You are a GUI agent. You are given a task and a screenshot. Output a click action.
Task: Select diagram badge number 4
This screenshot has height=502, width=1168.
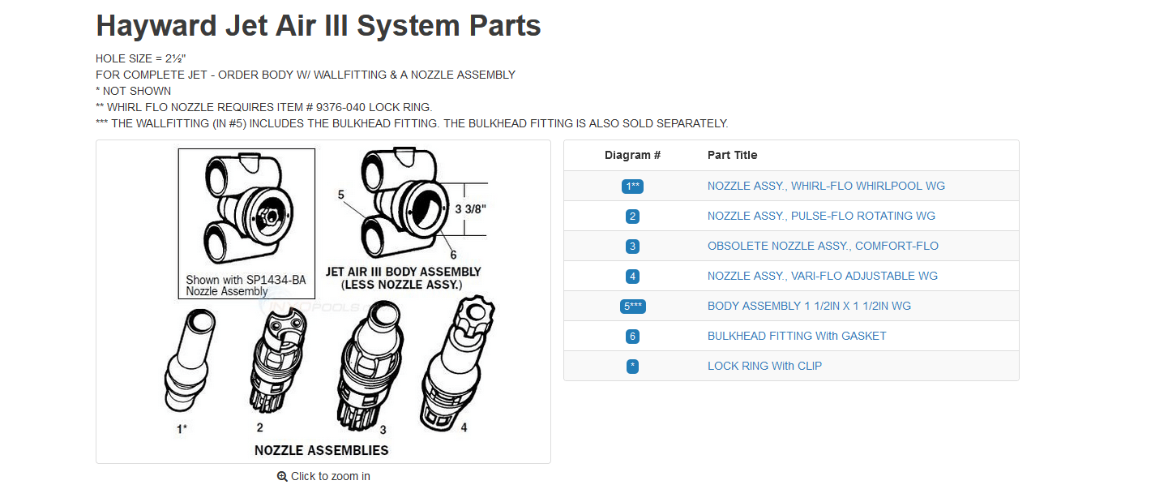pyautogui.click(x=633, y=277)
